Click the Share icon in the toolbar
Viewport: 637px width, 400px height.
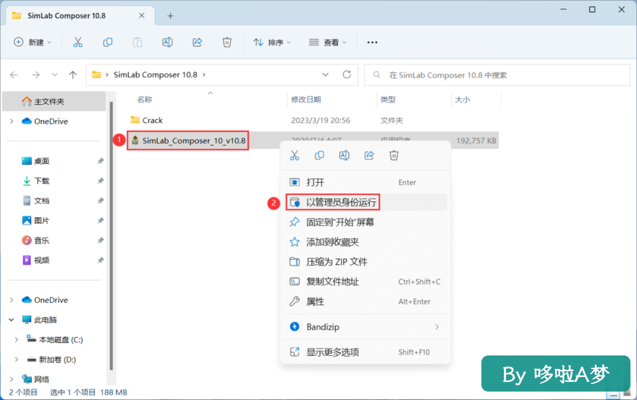tap(197, 42)
